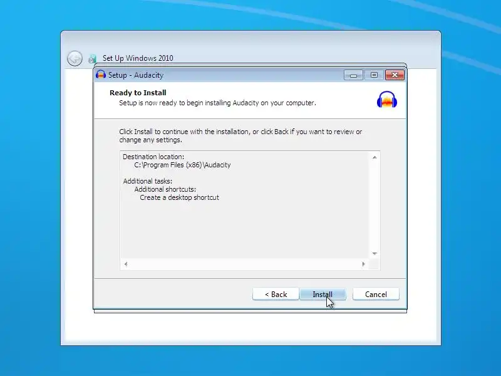Click the back arrow in Set Up Windows window
The height and width of the screenshot is (376, 501).
(x=75, y=58)
